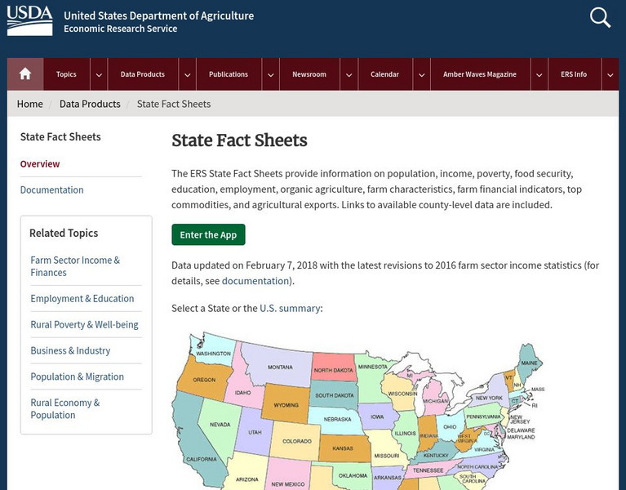
Task: Select Nebraska on the map
Action: (337, 419)
